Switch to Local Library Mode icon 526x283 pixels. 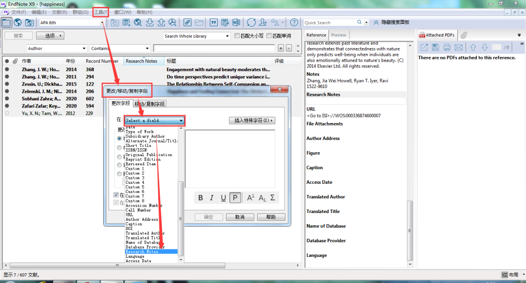point(6,22)
